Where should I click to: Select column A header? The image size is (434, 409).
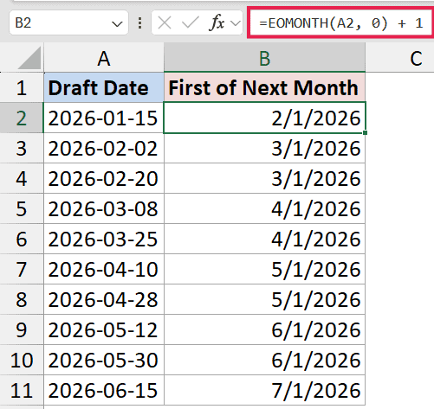coord(104,57)
